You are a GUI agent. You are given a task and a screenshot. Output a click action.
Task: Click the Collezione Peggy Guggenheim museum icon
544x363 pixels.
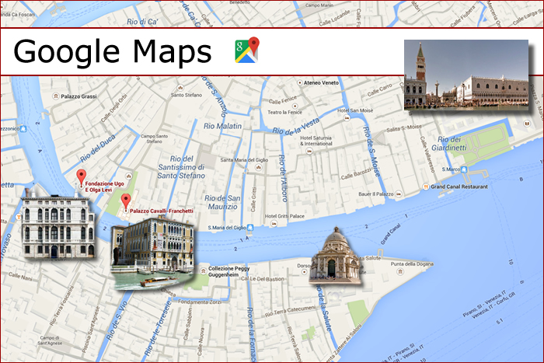(204, 271)
